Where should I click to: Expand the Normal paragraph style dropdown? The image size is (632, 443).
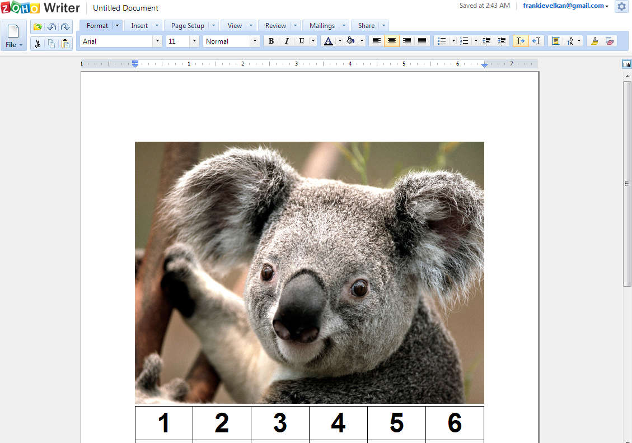(255, 41)
